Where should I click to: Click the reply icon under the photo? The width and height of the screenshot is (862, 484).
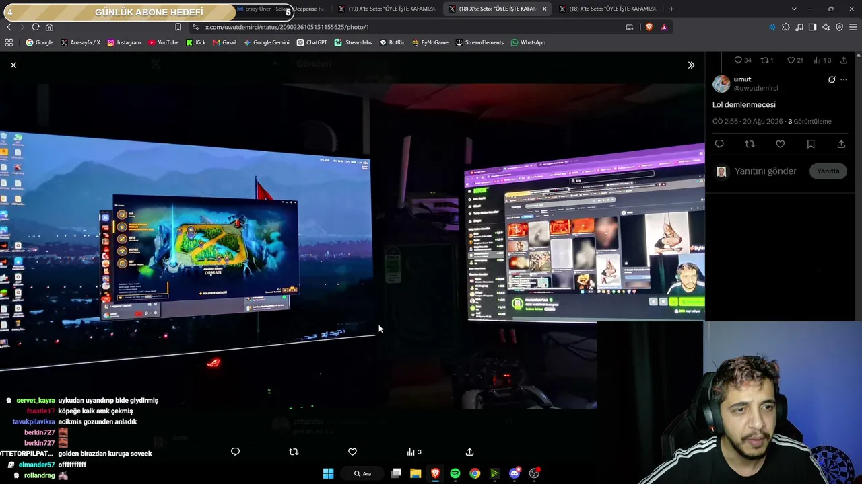pyautogui.click(x=235, y=452)
